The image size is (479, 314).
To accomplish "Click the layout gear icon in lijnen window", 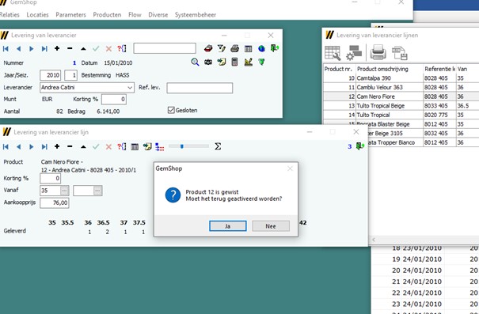I will point(354,53).
